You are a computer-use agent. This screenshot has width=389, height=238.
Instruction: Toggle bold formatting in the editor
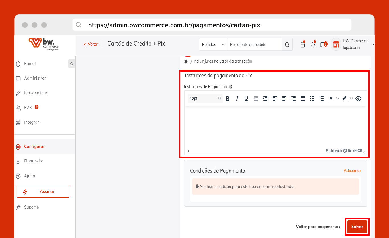coord(228,99)
